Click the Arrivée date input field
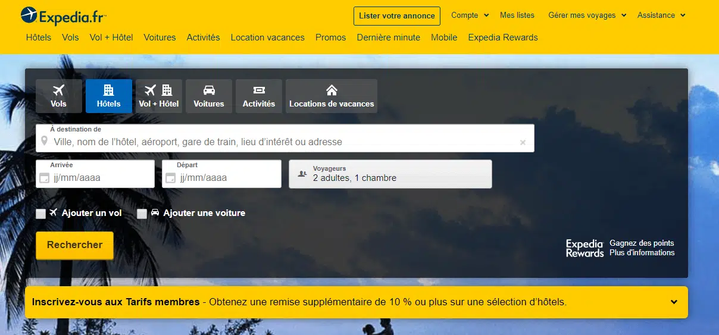The width and height of the screenshot is (719, 335). (95, 174)
